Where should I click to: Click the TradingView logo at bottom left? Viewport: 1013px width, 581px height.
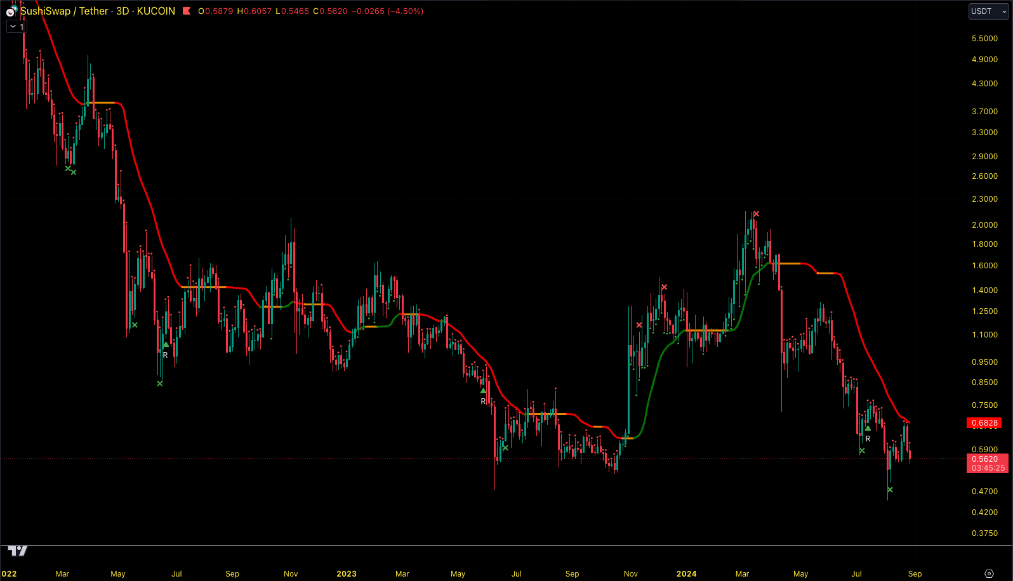[x=18, y=551]
